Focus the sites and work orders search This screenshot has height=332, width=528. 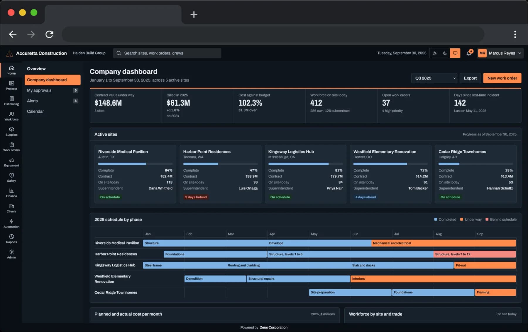pyautogui.click(x=167, y=53)
